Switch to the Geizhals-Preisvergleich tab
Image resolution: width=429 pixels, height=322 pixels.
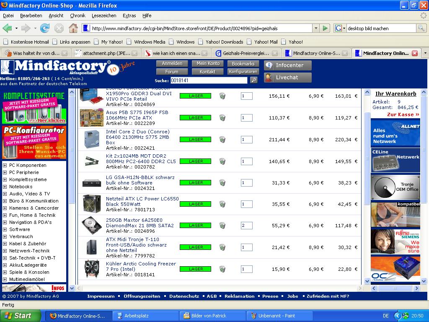coord(246,53)
